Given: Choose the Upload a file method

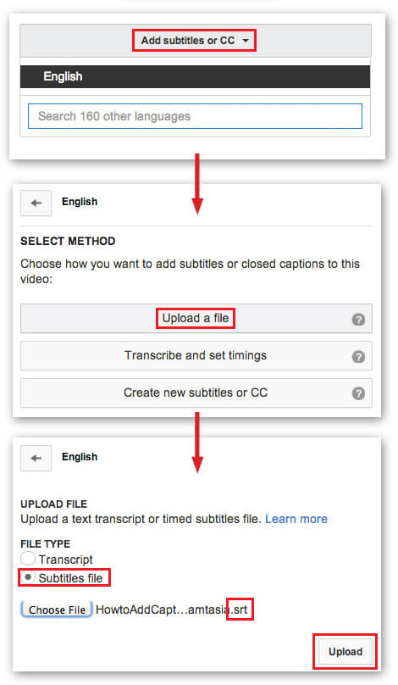Looking at the screenshot, I should click(x=196, y=319).
